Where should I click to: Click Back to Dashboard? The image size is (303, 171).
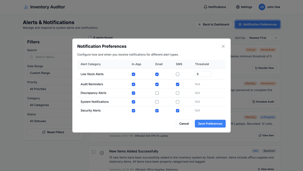click(x=214, y=24)
